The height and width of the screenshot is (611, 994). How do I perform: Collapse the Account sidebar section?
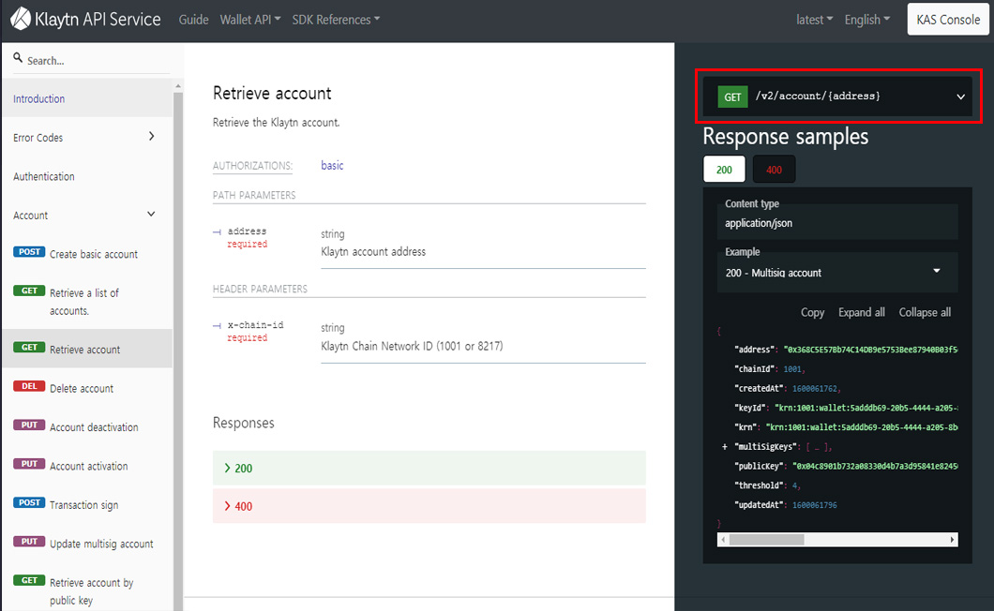click(x=152, y=215)
